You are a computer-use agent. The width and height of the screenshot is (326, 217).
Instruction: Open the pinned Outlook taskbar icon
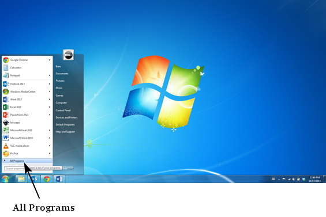(x=34, y=179)
